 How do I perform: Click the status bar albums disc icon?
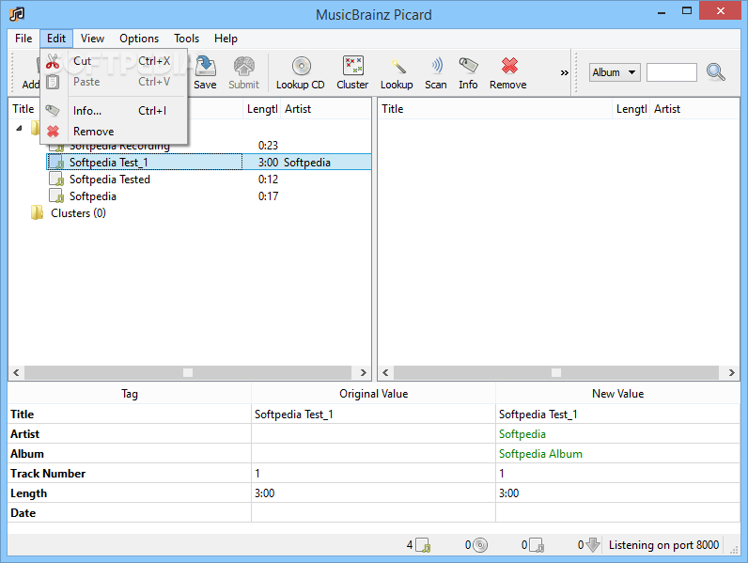tap(480, 545)
